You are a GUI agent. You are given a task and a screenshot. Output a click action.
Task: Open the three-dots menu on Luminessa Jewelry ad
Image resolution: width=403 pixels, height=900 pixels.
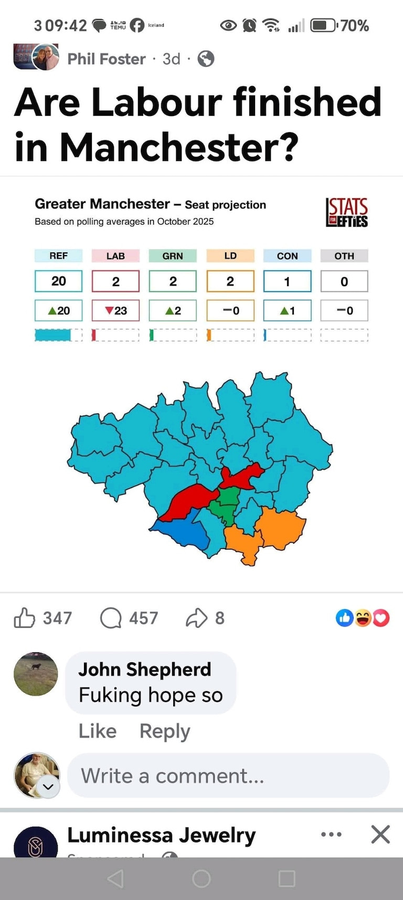point(331,834)
